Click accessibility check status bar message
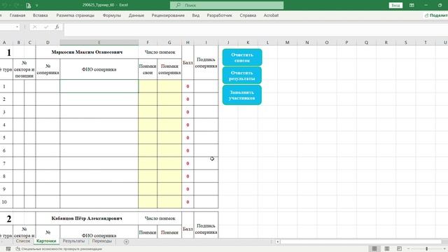Viewport: 448px width, 252px height. [59, 249]
